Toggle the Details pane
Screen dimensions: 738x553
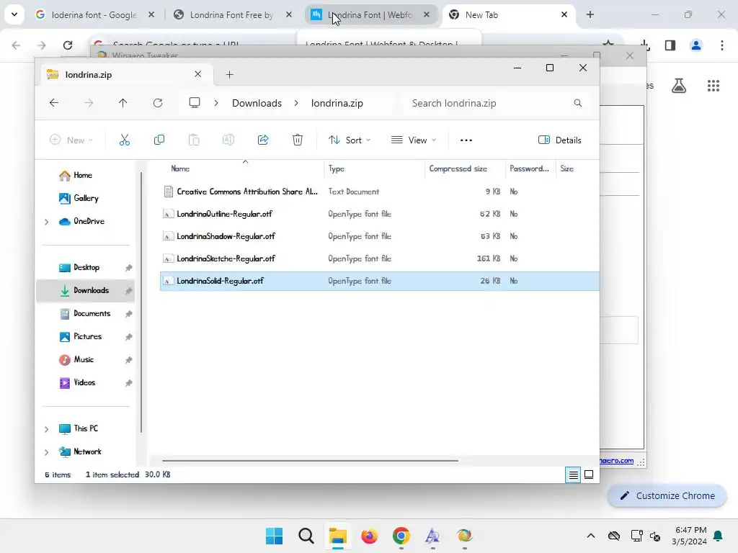[x=559, y=140]
